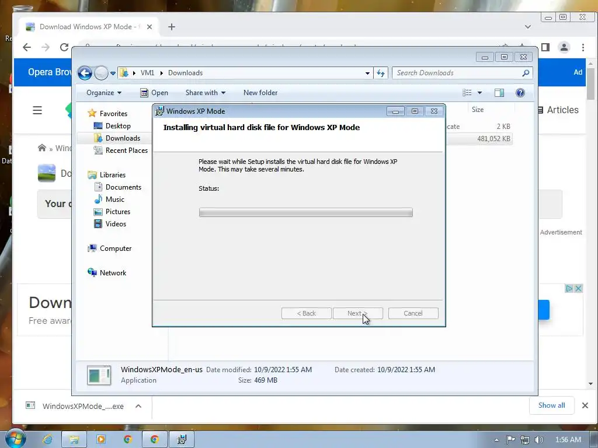Expand options for WindowsXPMode download item
The image size is (598, 448).
(138, 406)
